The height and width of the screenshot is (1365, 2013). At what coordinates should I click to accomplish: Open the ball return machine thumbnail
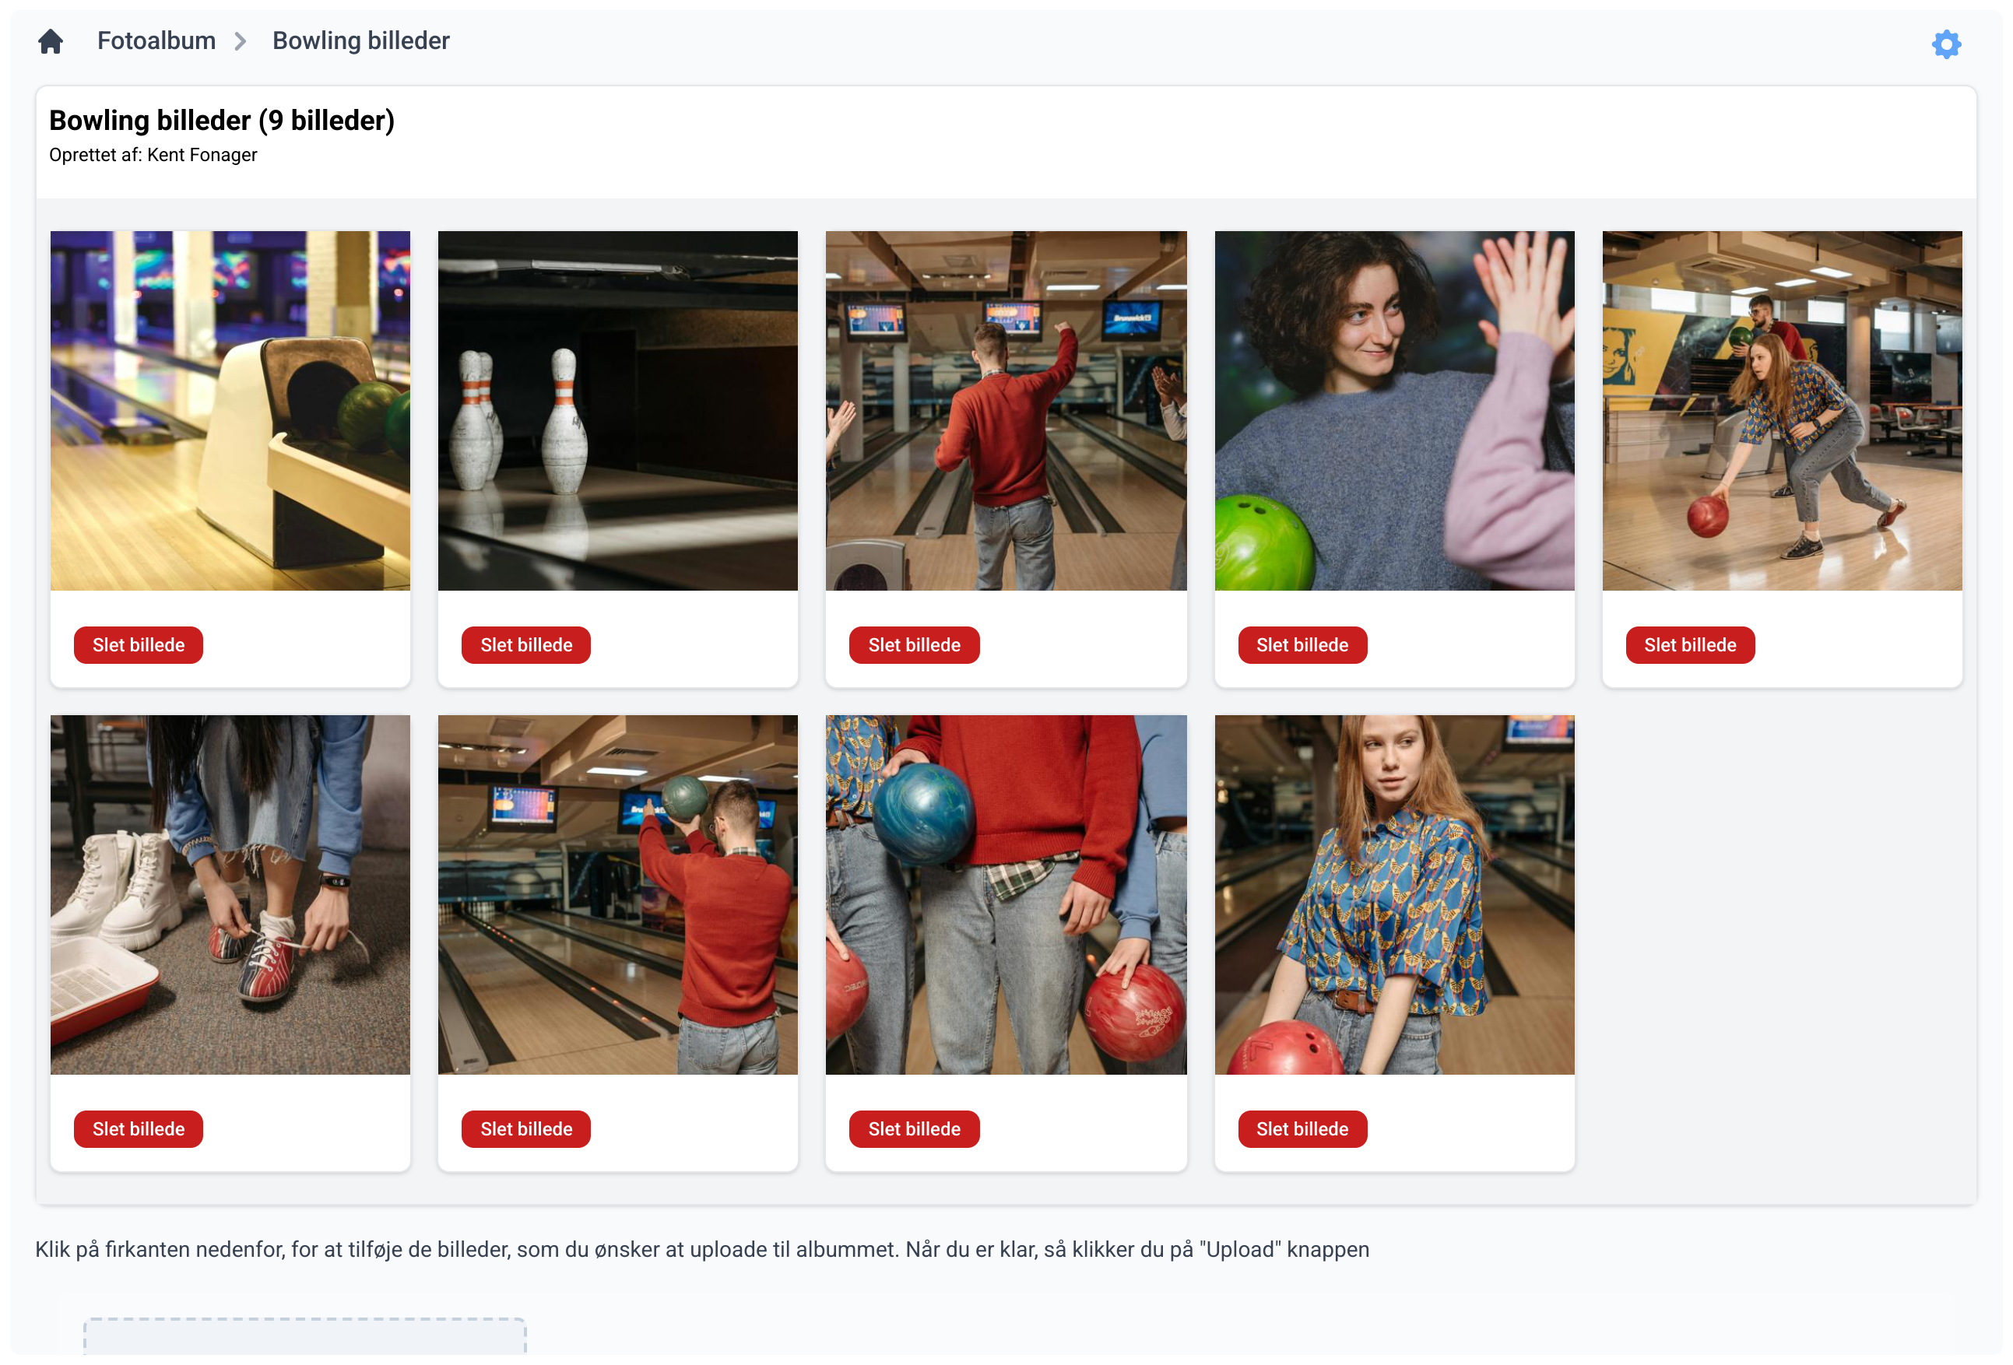[230, 411]
